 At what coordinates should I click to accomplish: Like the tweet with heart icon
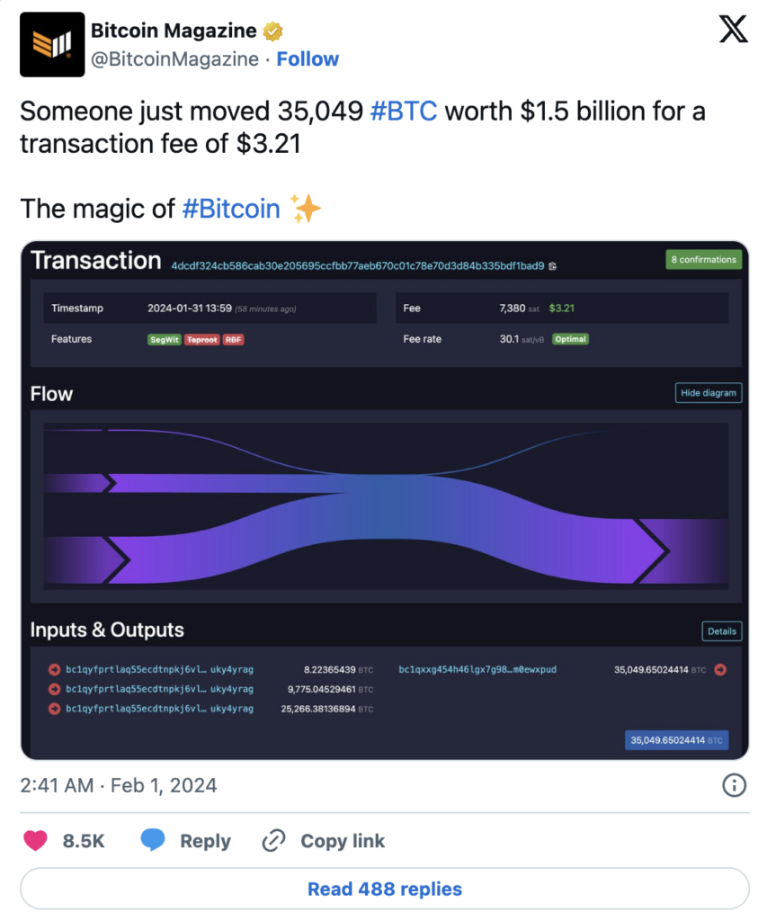pos(35,841)
